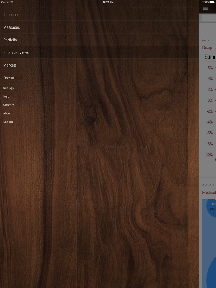216x288 pixels.
Task: Tap the blue infographic image
Action: pyautogui.click(x=210, y=243)
